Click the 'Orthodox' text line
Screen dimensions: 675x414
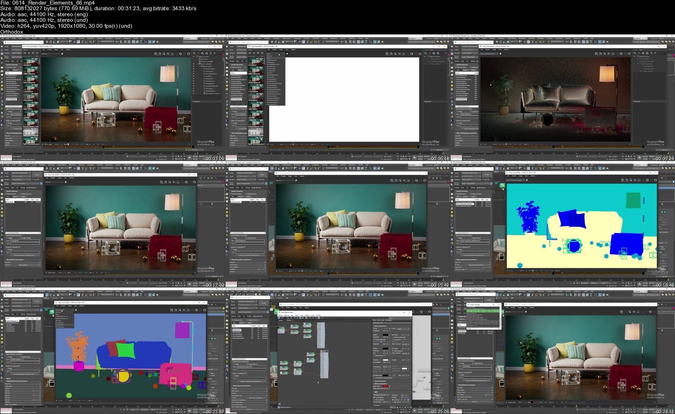(x=12, y=32)
